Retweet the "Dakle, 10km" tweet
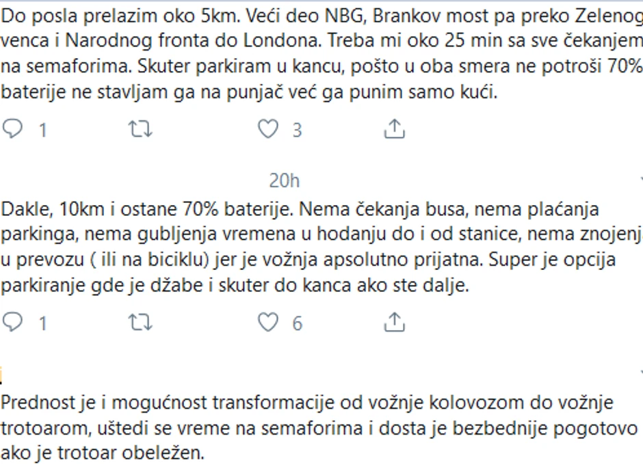 [140, 322]
